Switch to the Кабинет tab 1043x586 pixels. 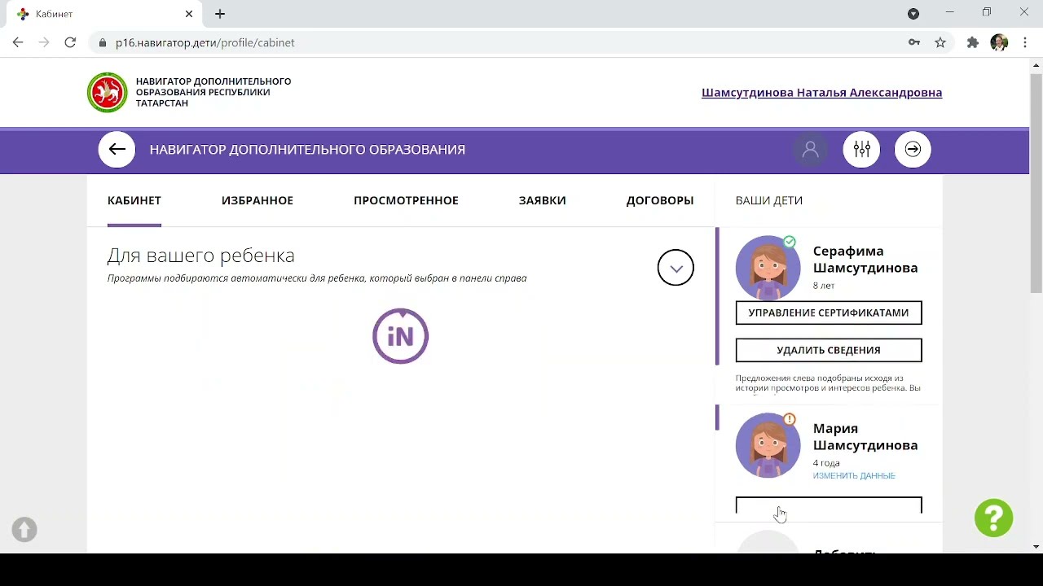point(134,200)
